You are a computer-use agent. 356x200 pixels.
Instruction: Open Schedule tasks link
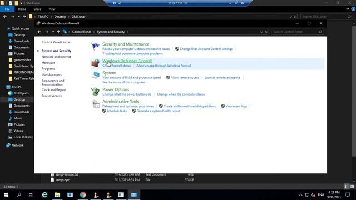tap(117, 111)
